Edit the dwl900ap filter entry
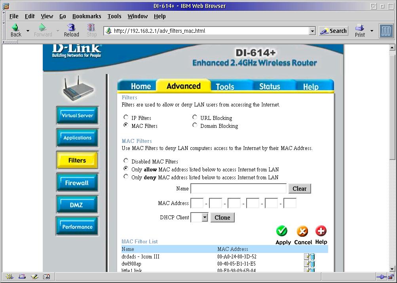The image size is (397, 283). (307, 264)
